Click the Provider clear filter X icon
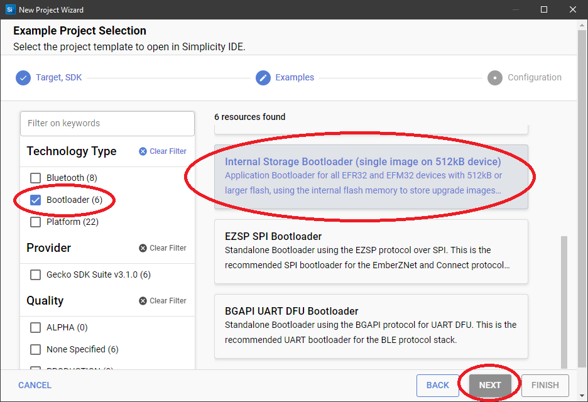The width and height of the screenshot is (588, 402). pyautogui.click(x=143, y=248)
